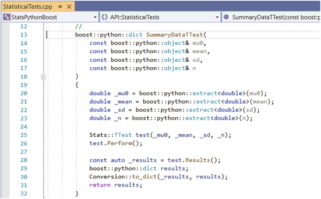Close the StatisticalTests.cpp tab
The width and height of the screenshot is (321, 199).
[x=69, y=6]
